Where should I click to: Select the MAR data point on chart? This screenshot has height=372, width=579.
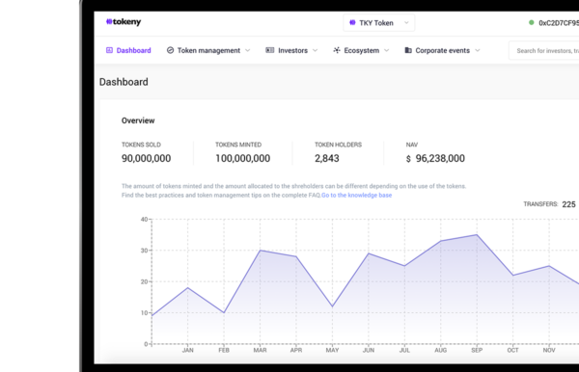(260, 251)
